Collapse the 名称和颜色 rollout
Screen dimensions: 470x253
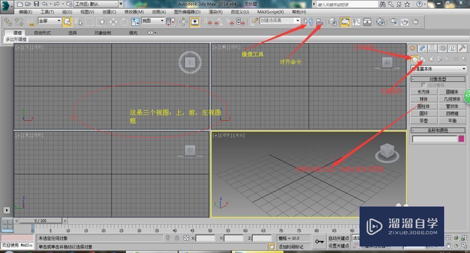(438, 130)
